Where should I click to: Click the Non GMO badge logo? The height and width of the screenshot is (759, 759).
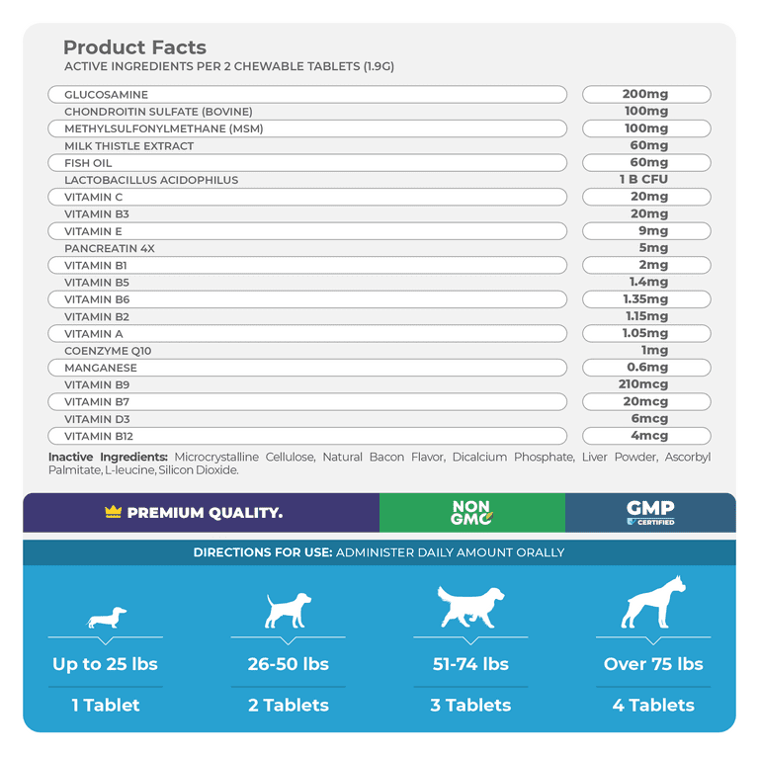tap(471, 513)
